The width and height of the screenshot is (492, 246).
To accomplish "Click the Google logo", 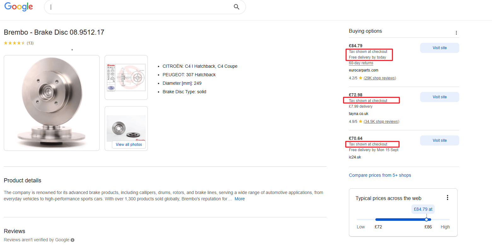I will coord(19,7).
